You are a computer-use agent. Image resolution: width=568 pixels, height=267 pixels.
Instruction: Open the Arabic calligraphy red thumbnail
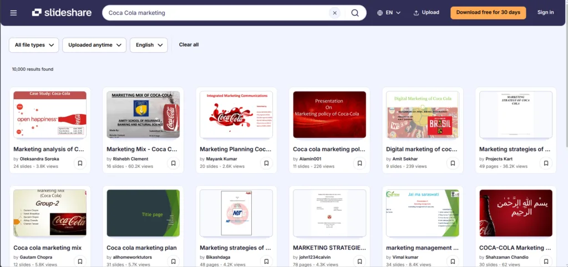pos(516,213)
